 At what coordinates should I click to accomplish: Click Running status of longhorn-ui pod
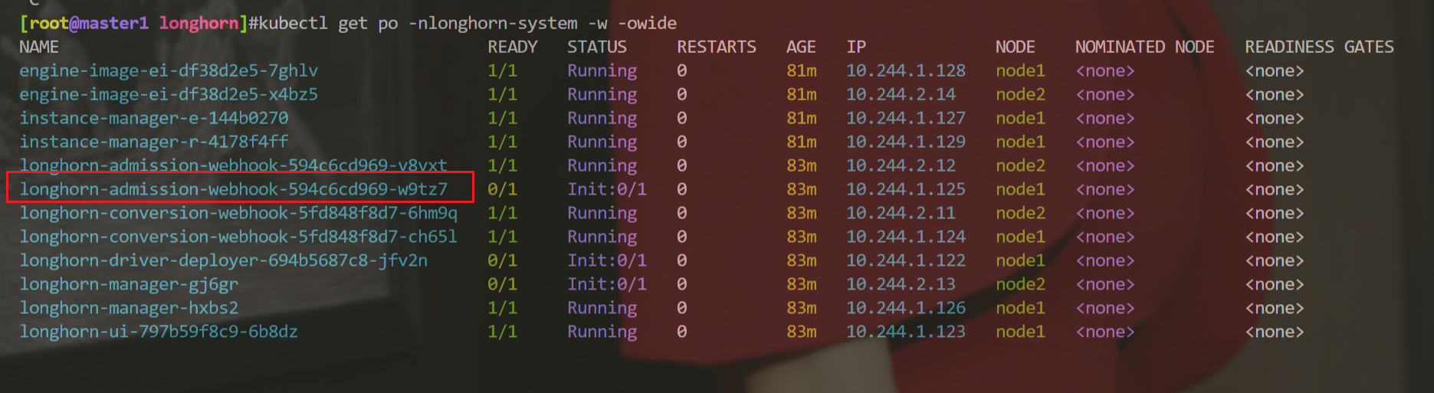click(602, 332)
